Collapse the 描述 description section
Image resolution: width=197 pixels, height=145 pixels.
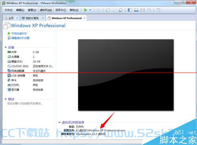[6, 99]
